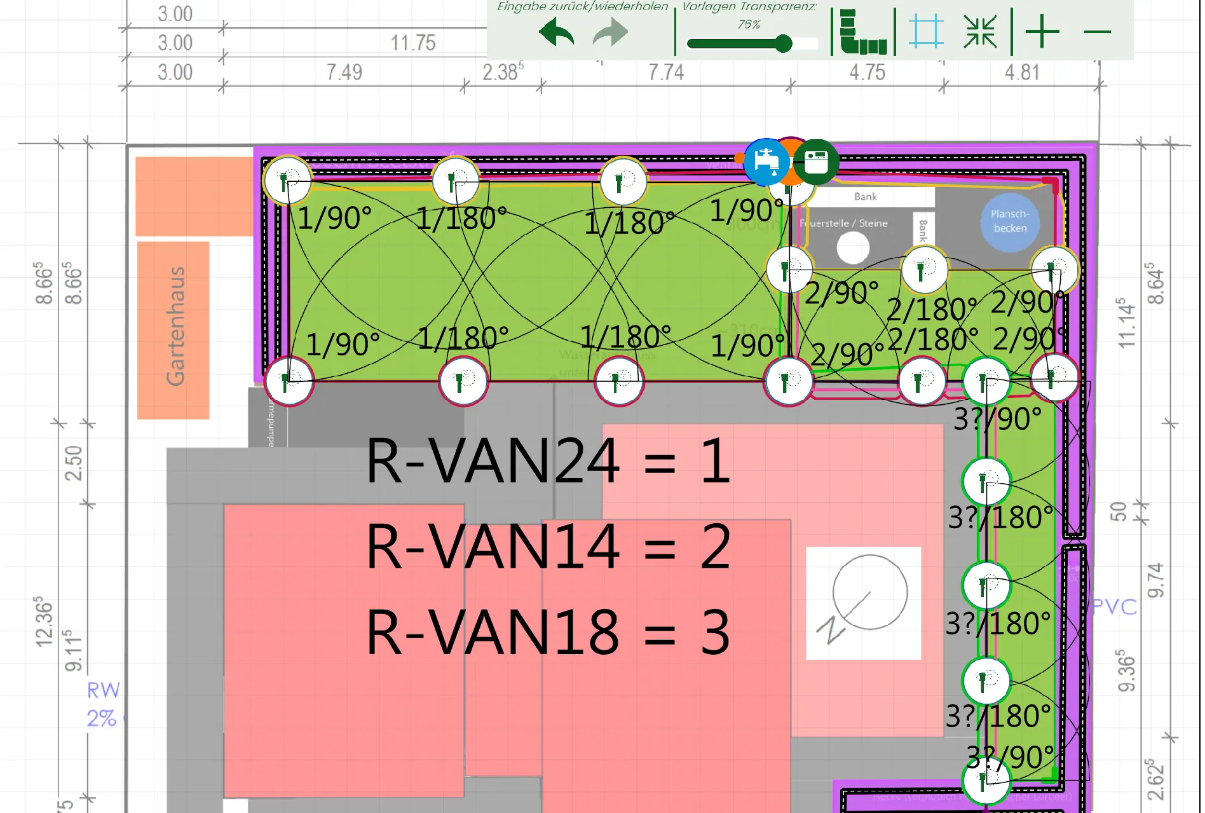
Task: Select the pipe drawing tool icon
Action: coord(862,32)
